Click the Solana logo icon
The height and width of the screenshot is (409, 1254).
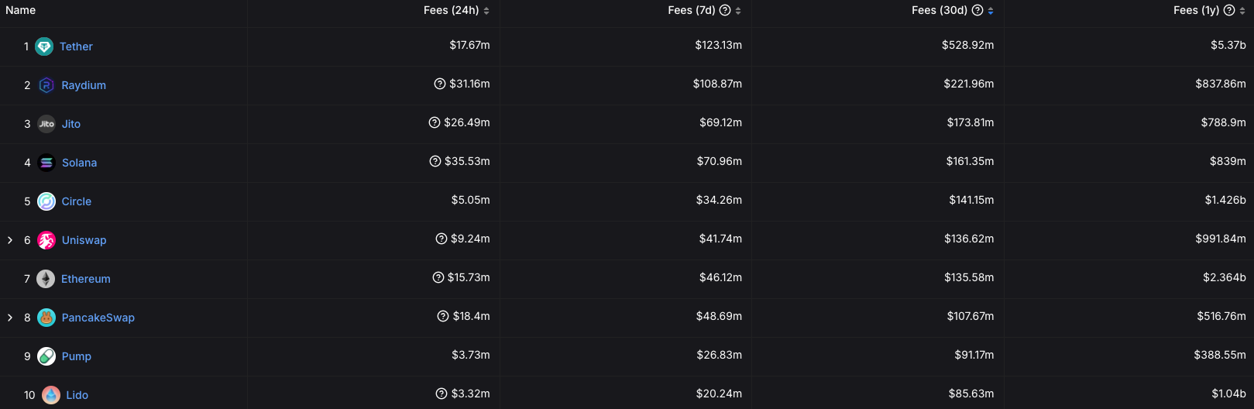pyautogui.click(x=46, y=163)
